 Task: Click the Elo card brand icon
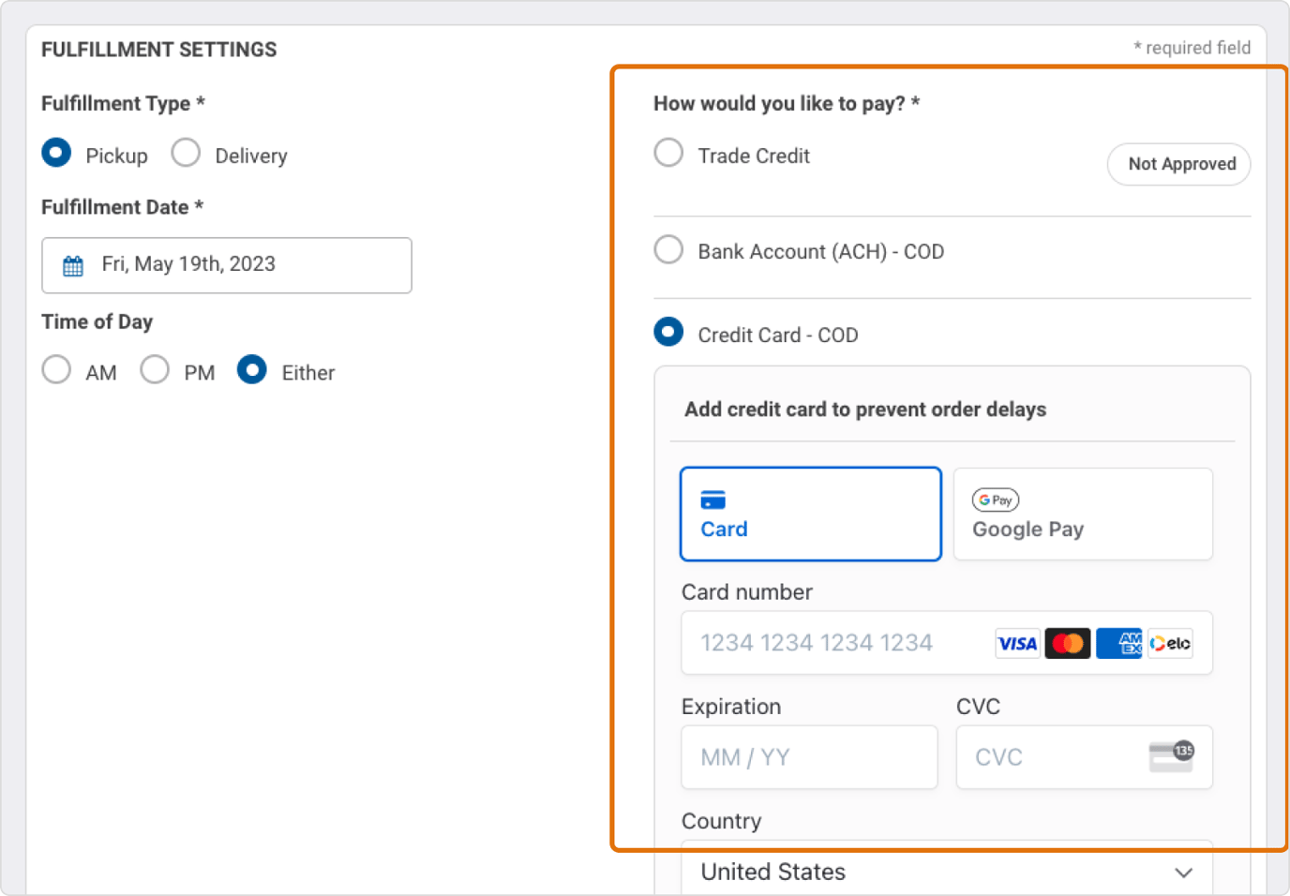1169,643
